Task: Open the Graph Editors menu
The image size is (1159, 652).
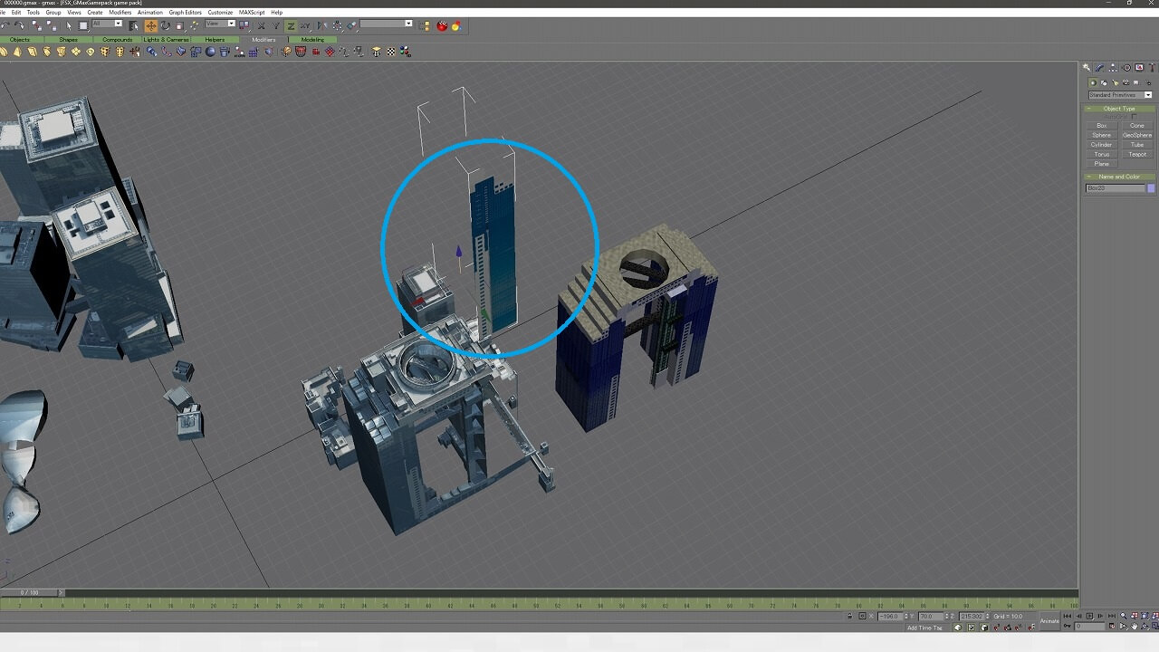Action: point(185,13)
